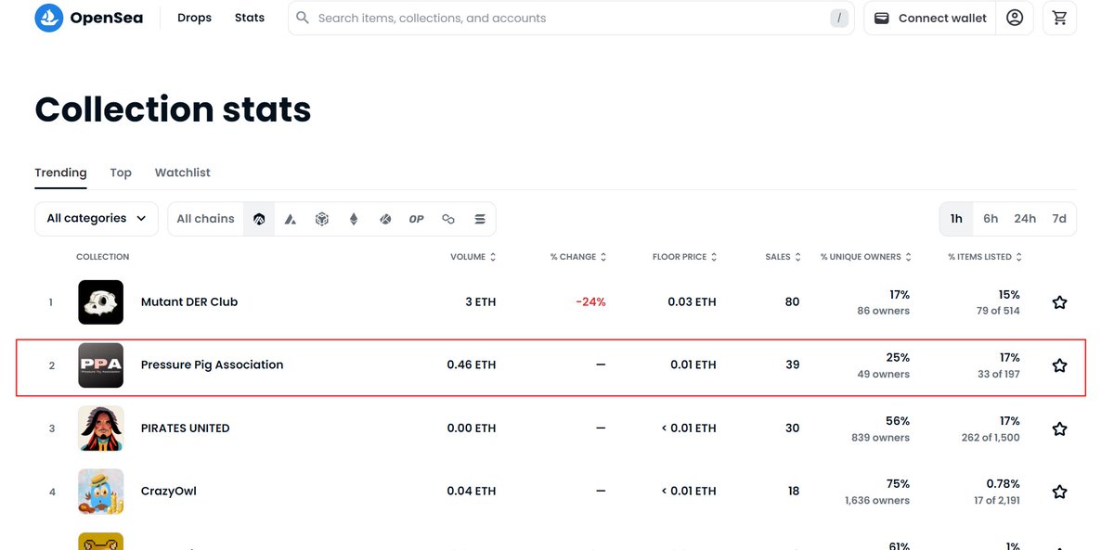Filter by Klaytn chain icon
1114x550 pixels.
(385, 219)
